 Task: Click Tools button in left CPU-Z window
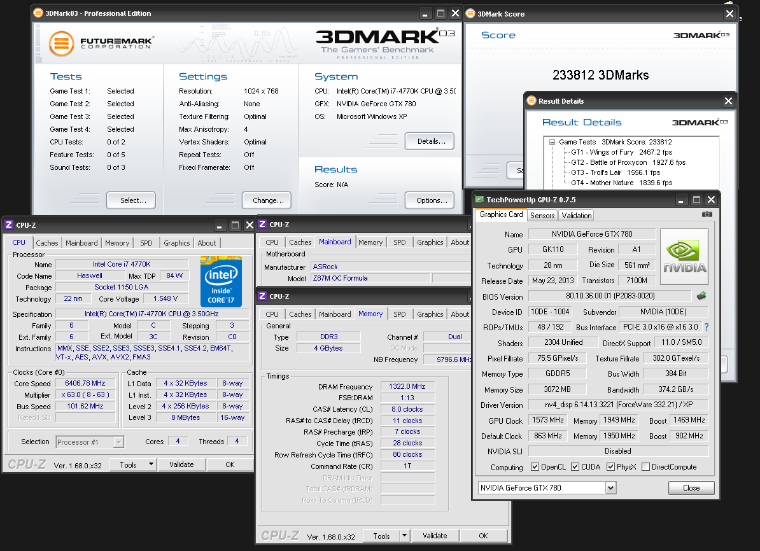(128, 464)
